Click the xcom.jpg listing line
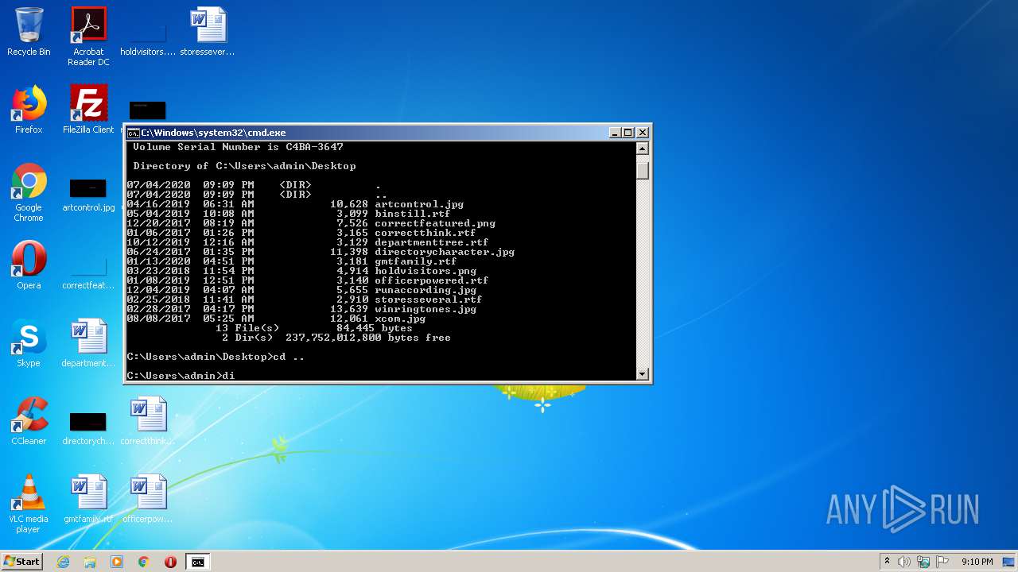The width and height of the screenshot is (1018, 572). (276, 319)
